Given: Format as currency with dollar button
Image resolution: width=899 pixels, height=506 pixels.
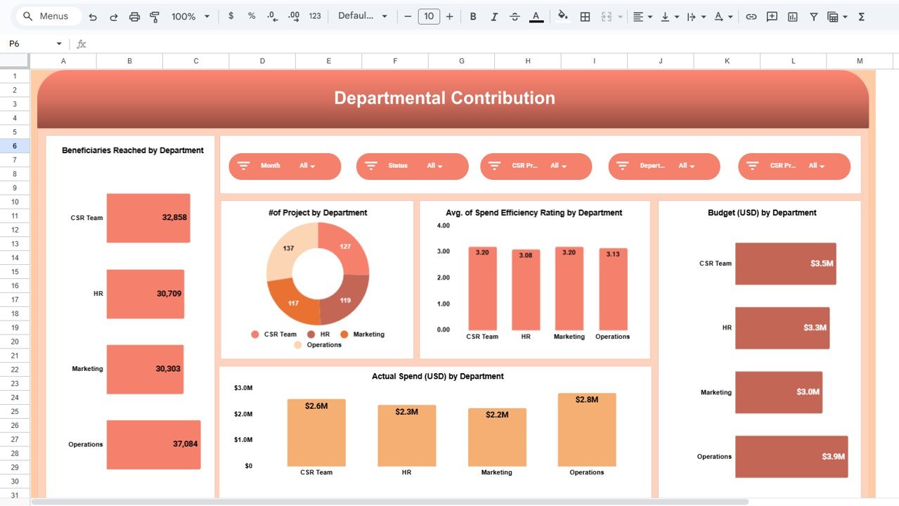Looking at the screenshot, I should [231, 16].
